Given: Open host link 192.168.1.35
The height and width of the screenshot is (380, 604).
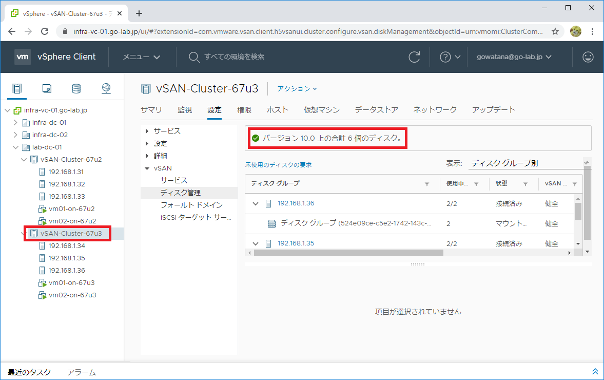Looking at the screenshot, I should [296, 243].
